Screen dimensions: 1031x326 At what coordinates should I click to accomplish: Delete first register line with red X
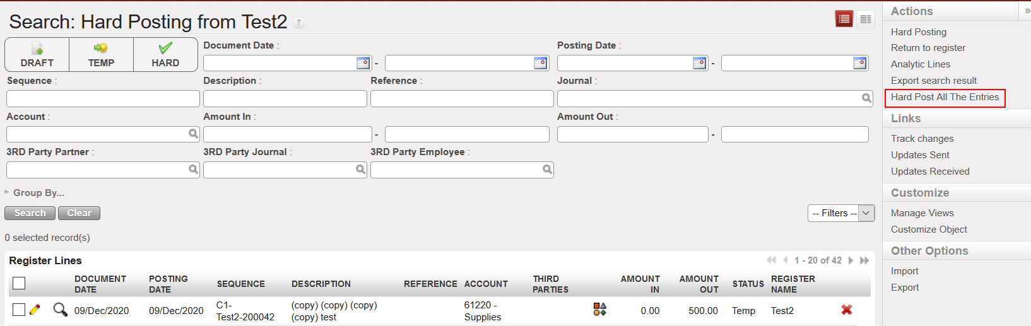[847, 310]
